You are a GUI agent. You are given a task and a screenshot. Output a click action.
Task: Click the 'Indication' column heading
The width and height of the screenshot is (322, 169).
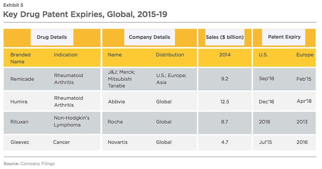[x=65, y=55]
